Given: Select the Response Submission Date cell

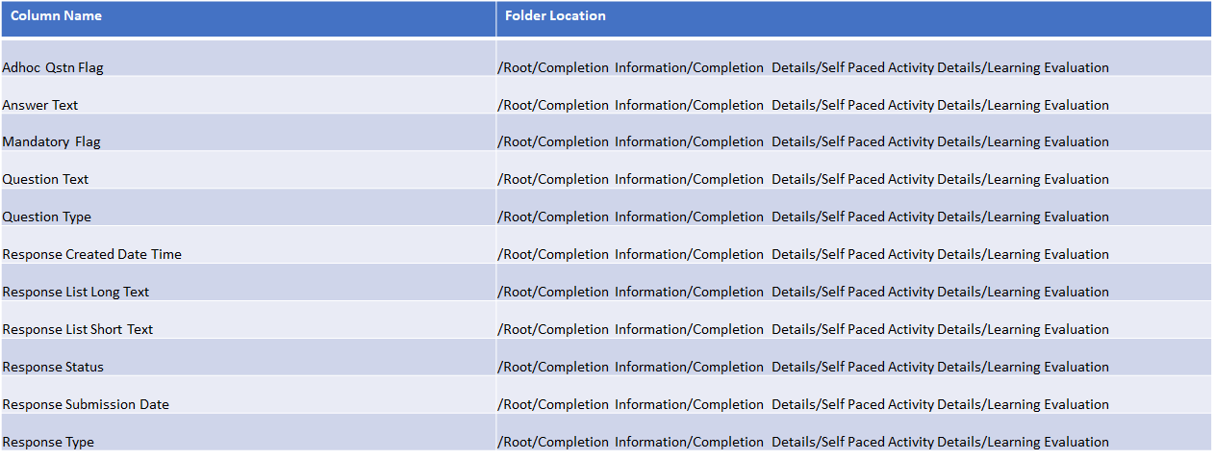Looking at the screenshot, I should [x=86, y=405].
